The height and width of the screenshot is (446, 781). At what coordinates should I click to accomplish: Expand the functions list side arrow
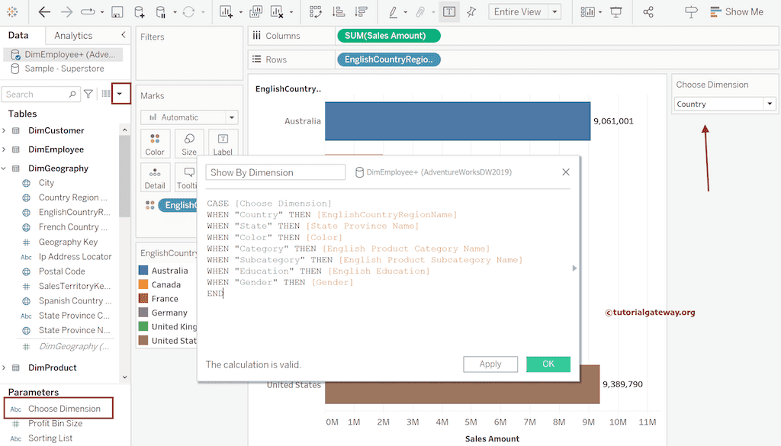(x=574, y=268)
